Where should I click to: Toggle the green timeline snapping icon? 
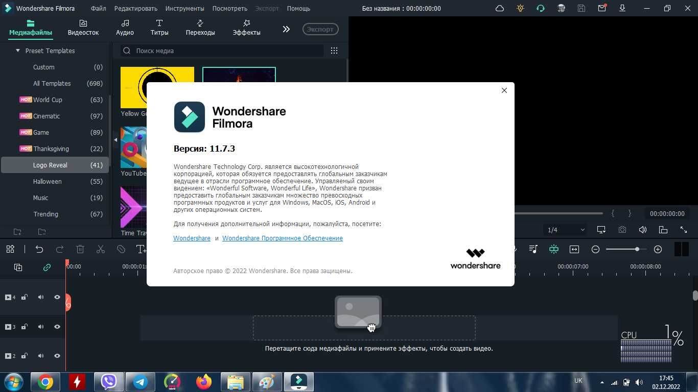click(x=554, y=249)
